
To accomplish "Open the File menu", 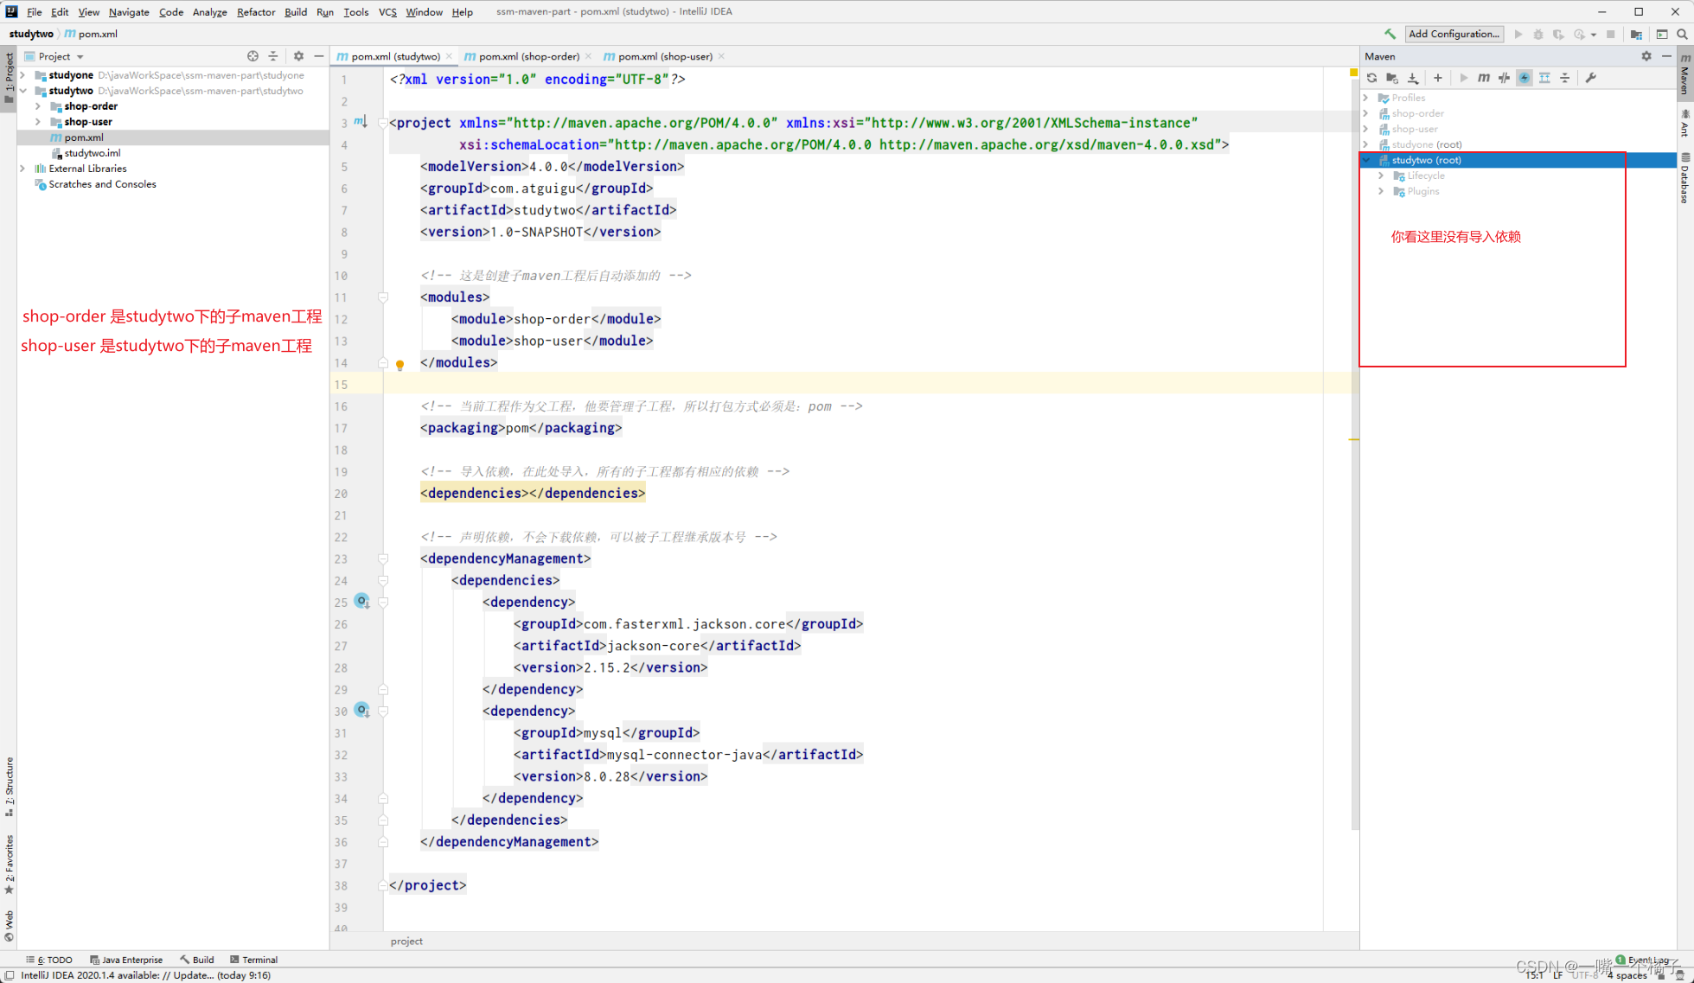I will click(x=34, y=12).
